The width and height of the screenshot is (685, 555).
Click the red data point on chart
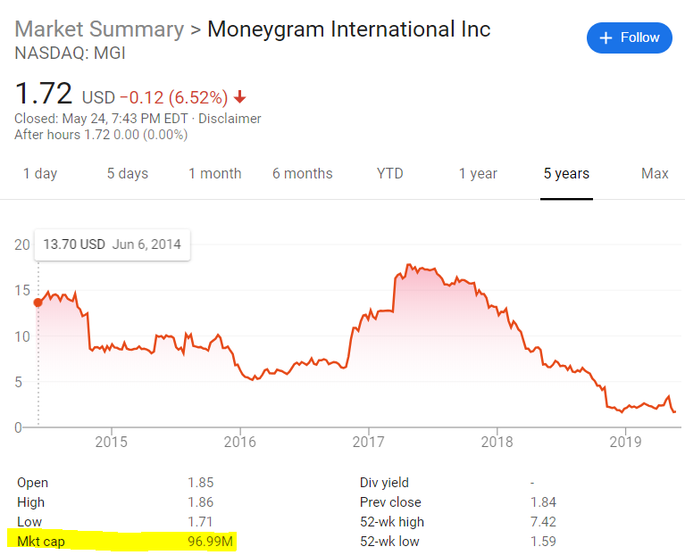point(38,302)
